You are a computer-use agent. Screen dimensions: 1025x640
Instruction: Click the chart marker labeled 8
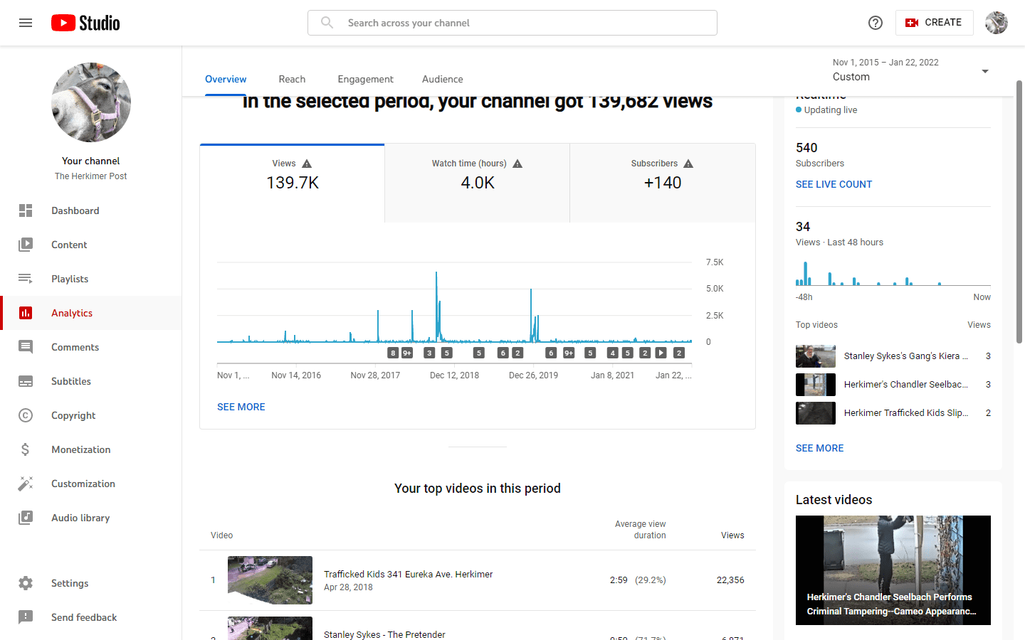(x=393, y=353)
